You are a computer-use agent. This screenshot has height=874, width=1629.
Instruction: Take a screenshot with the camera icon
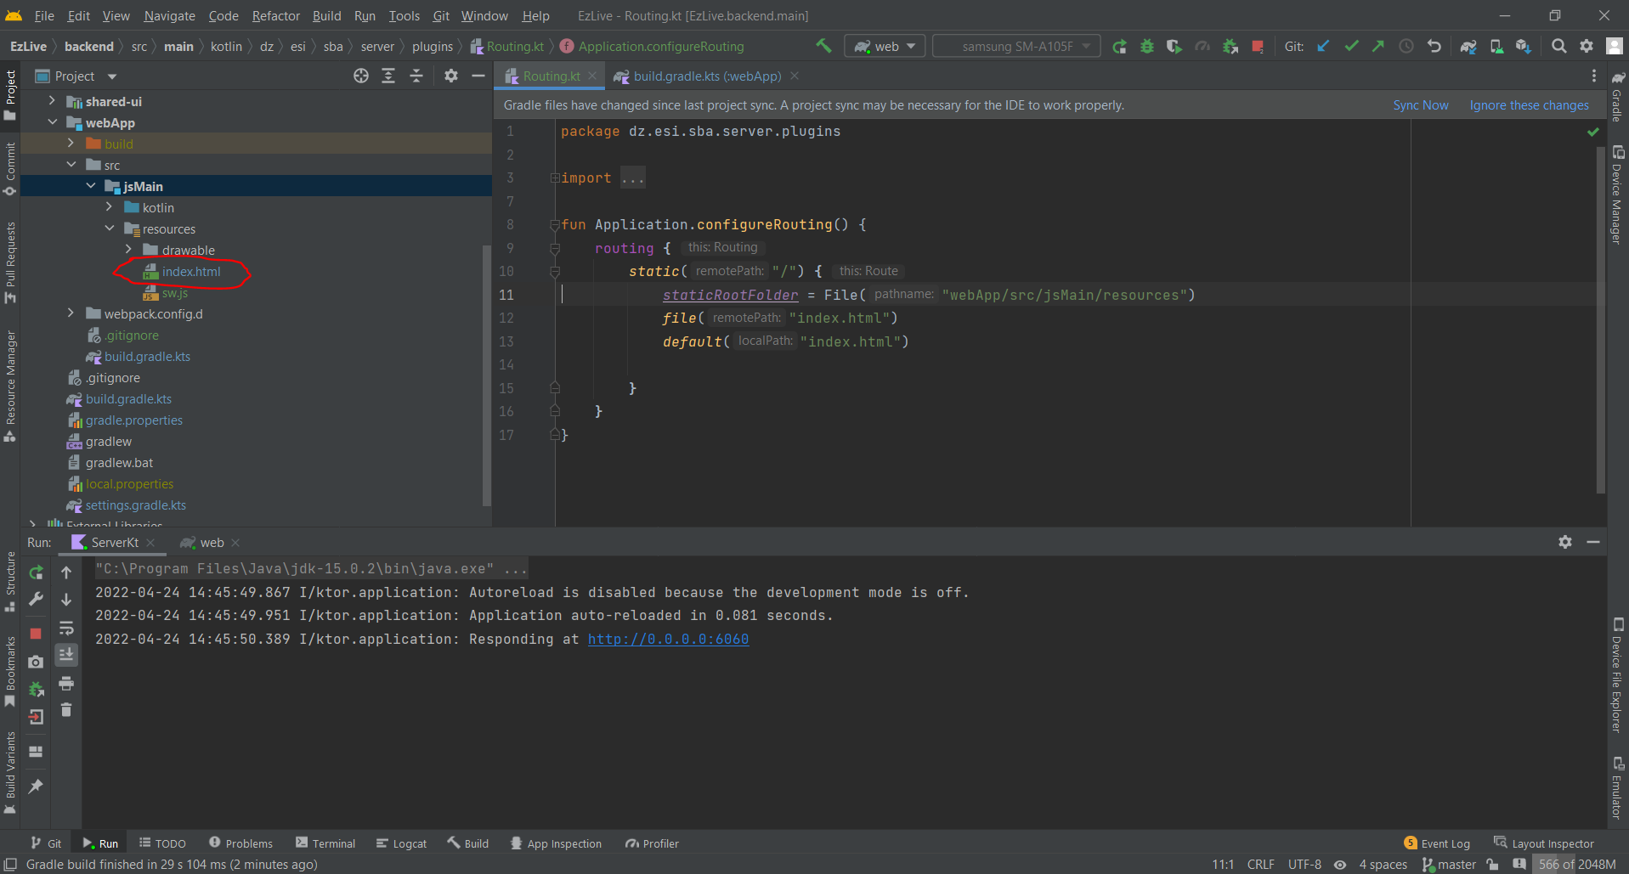tap(36, 662)
